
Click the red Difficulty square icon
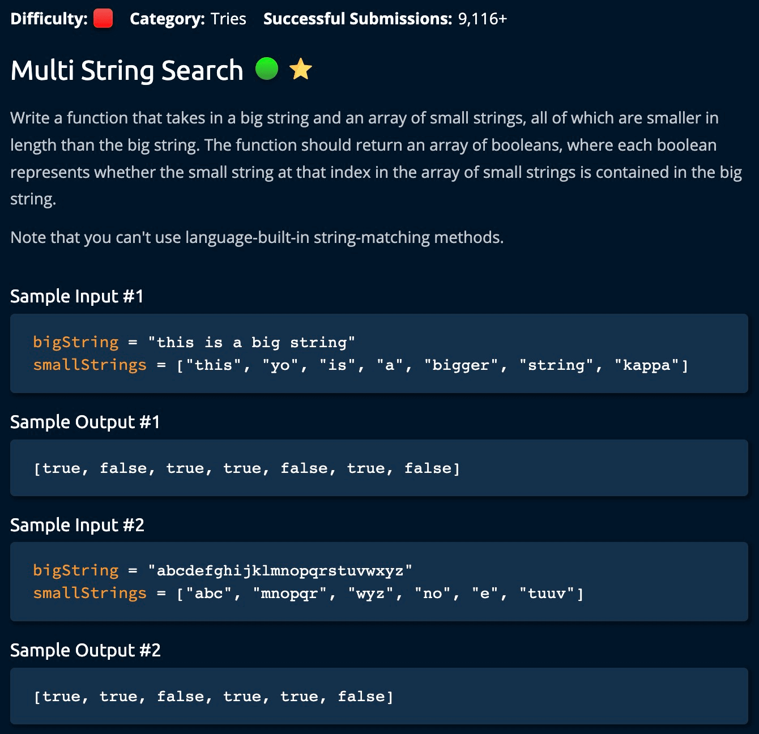click(x=103, y=19)
